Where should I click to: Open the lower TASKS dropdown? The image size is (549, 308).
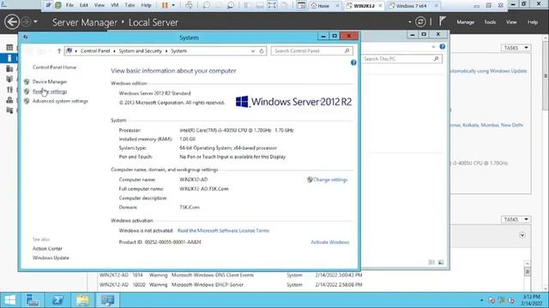(516, 219)
